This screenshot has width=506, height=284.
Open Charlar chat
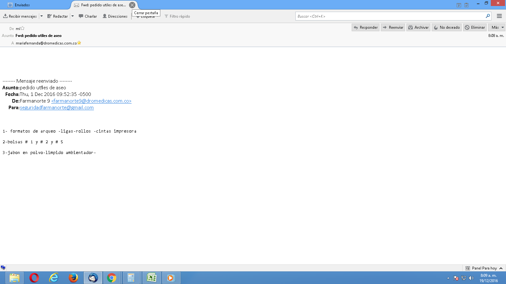88,16
